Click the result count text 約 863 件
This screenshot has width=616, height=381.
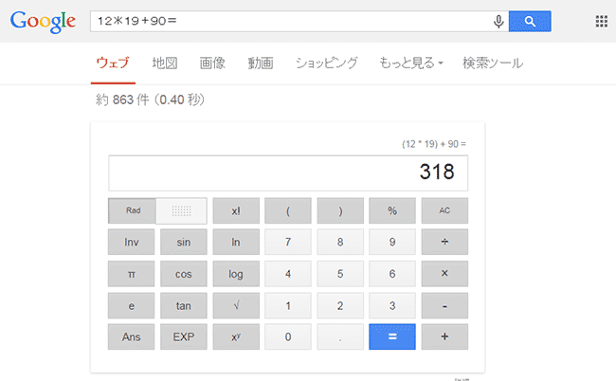[122, 100]
